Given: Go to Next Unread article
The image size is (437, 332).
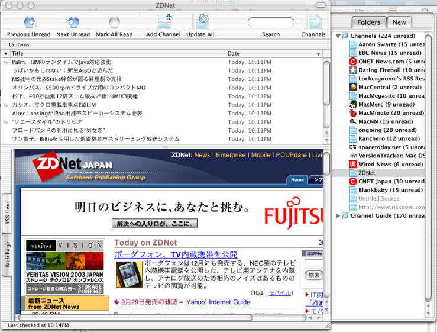Looking at the screenshot, I should [73, 23].
